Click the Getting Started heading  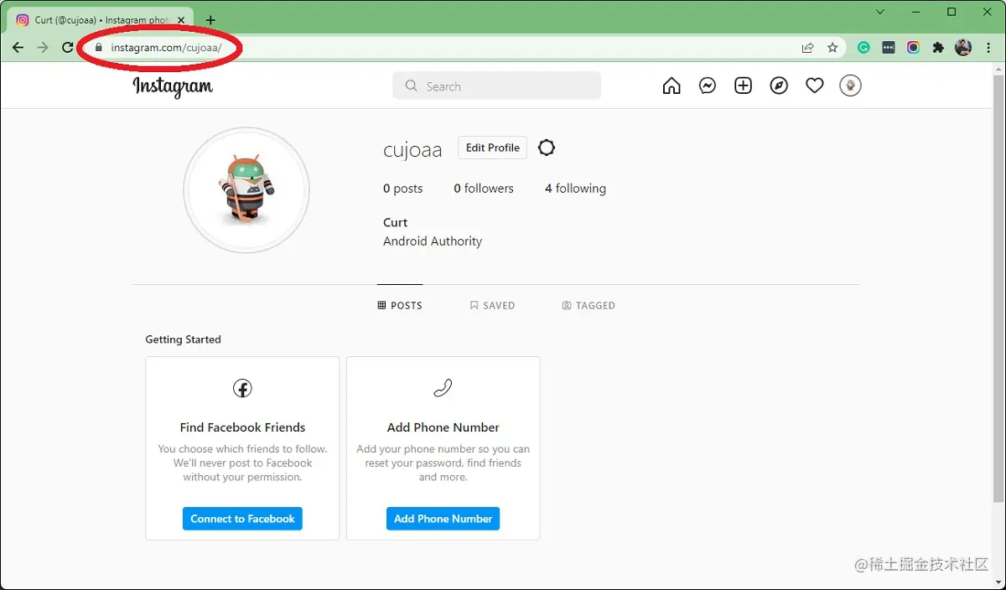click(x=183, y=339)
